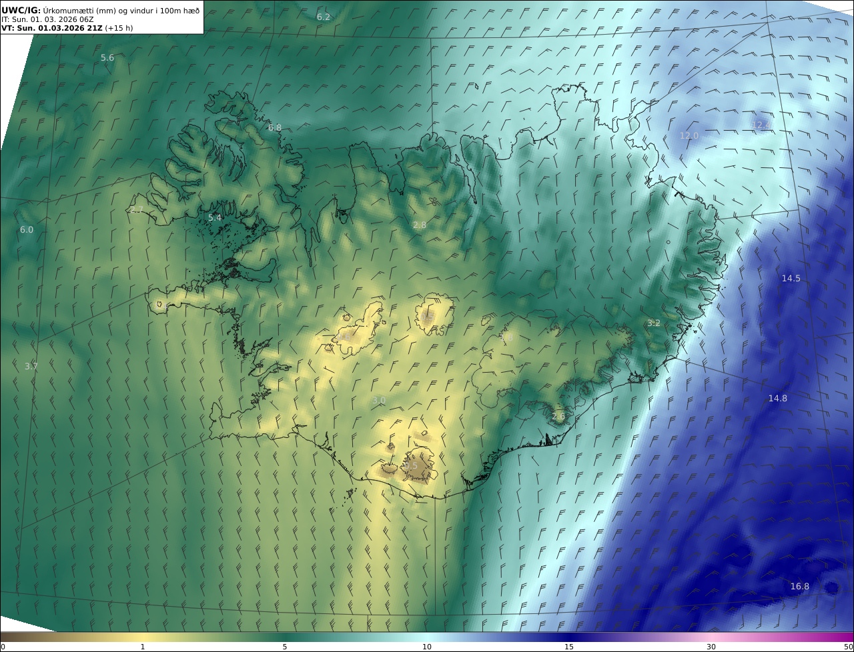The height and width of the screenshot is (652, 854).
Task: Click the 1.8 precipitation value label
Action: [506, 337]
